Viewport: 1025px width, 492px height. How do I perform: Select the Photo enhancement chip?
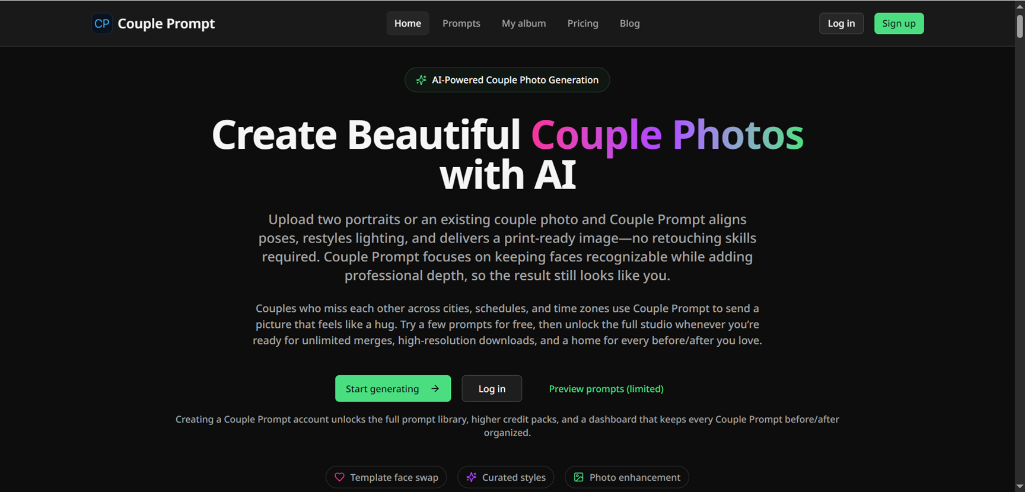pyautogui.click(x=626, y=477)
